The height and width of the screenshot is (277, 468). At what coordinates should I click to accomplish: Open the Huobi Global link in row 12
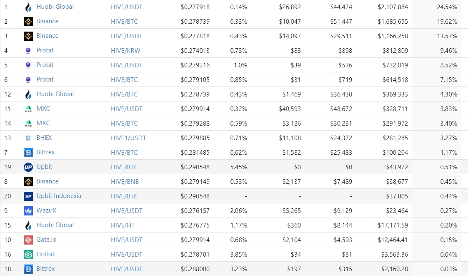tap(55, 94)
